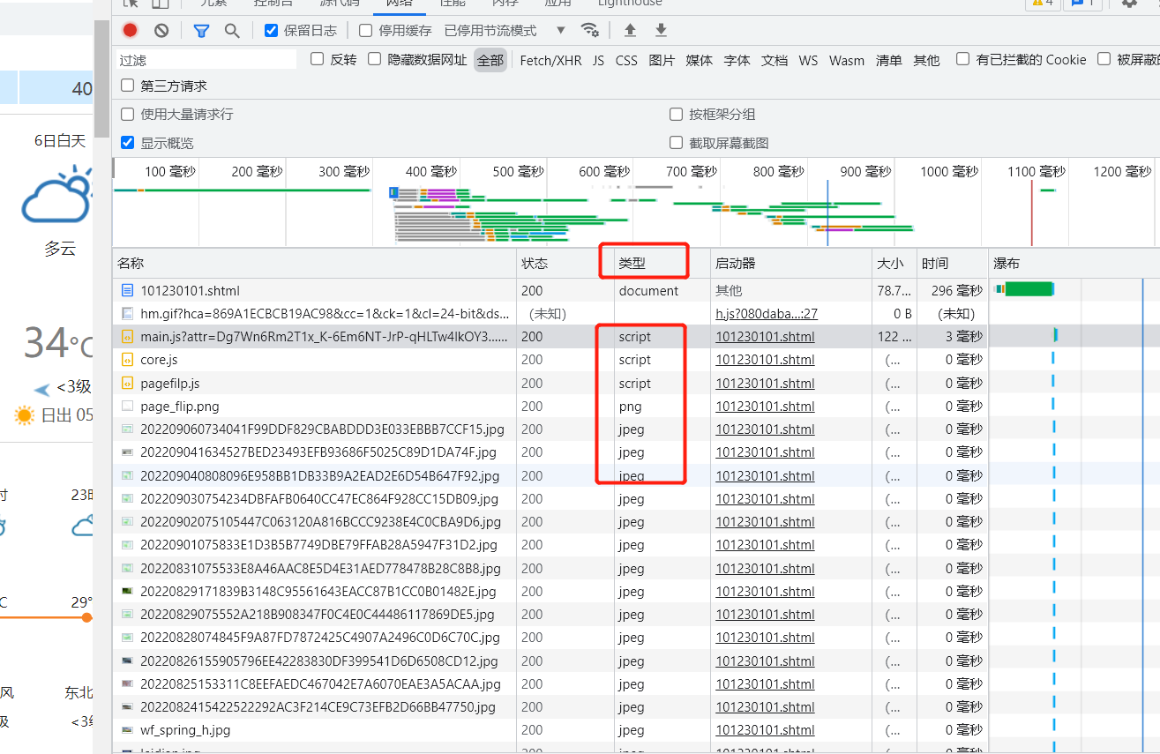Import HAR file upload arrow

coord(630,30)
